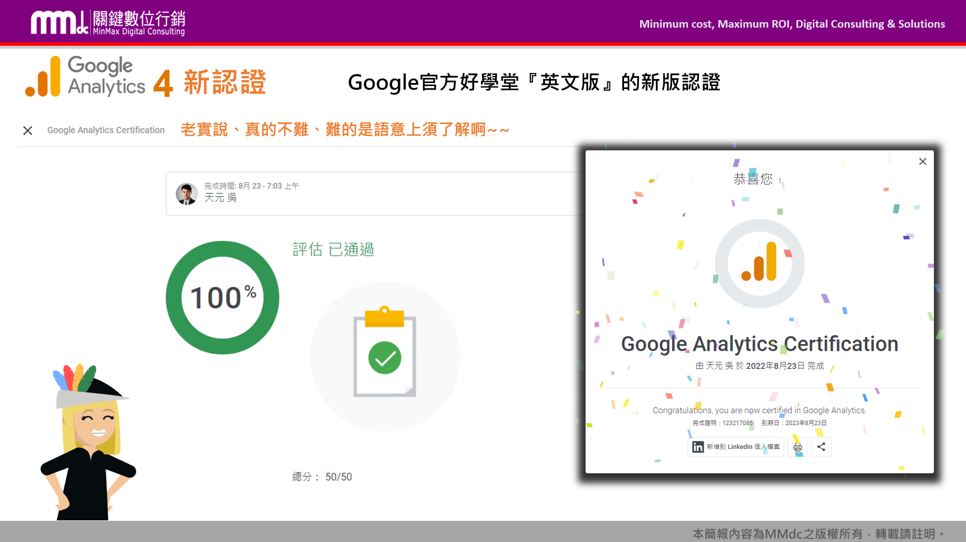Toggle the green pass status checkmark
This screenshot has height=542, width=966.
click(x=385, y=357)
